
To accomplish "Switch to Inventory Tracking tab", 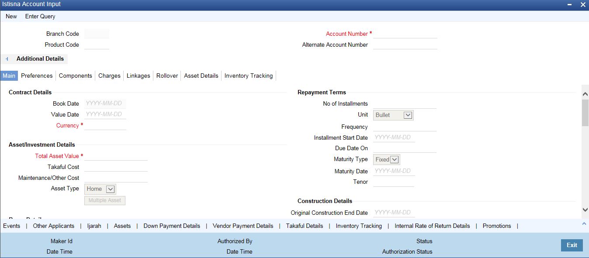I will [249, 76].
